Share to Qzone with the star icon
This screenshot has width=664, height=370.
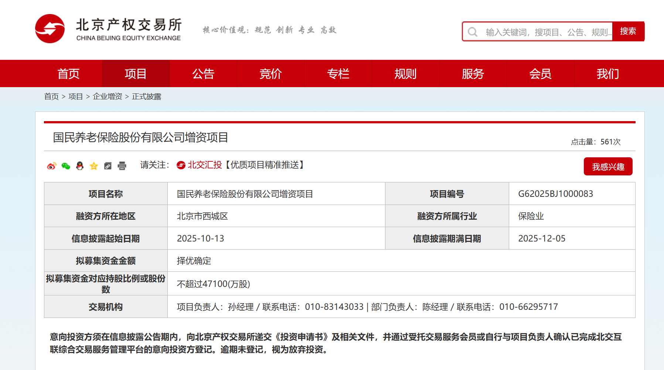point(94,166)
